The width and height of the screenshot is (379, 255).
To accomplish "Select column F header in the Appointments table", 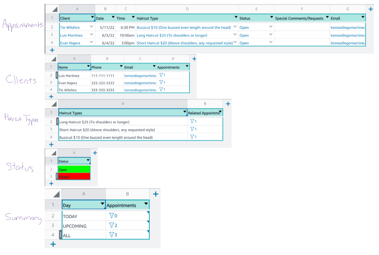I will tap(302, 9).
